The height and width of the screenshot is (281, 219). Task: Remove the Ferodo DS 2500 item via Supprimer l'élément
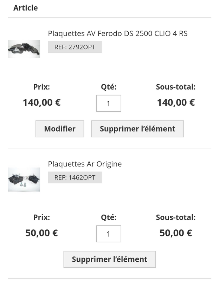point(137,129)
